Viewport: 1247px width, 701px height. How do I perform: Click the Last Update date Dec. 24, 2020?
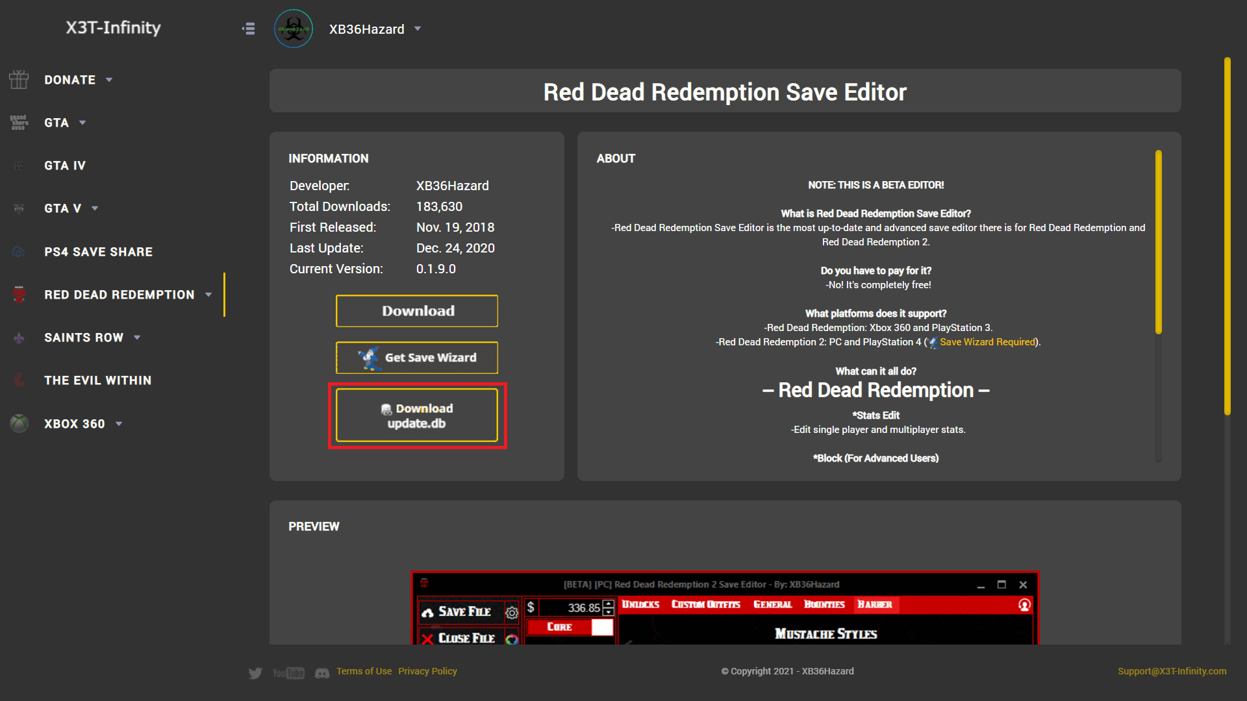(x=455, y=248)
